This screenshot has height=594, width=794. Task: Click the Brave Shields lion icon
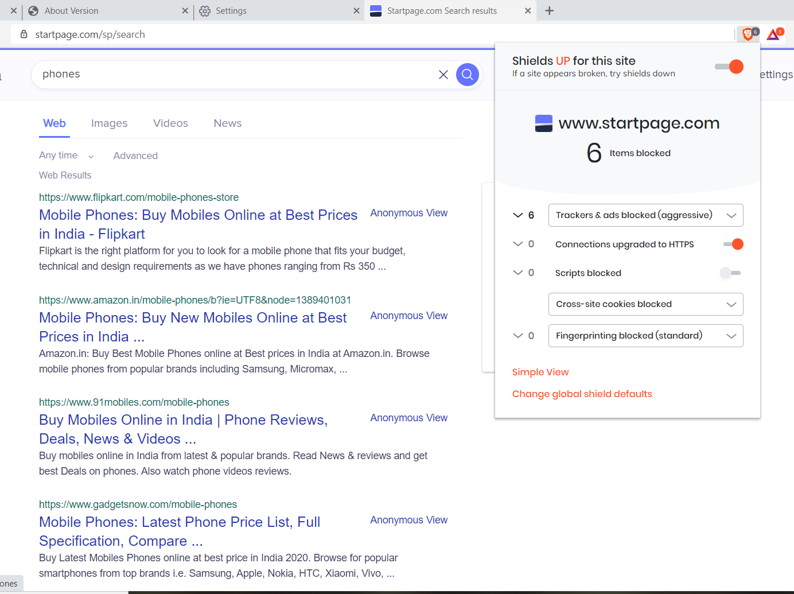pyautogui.click(x=749, y=34)
